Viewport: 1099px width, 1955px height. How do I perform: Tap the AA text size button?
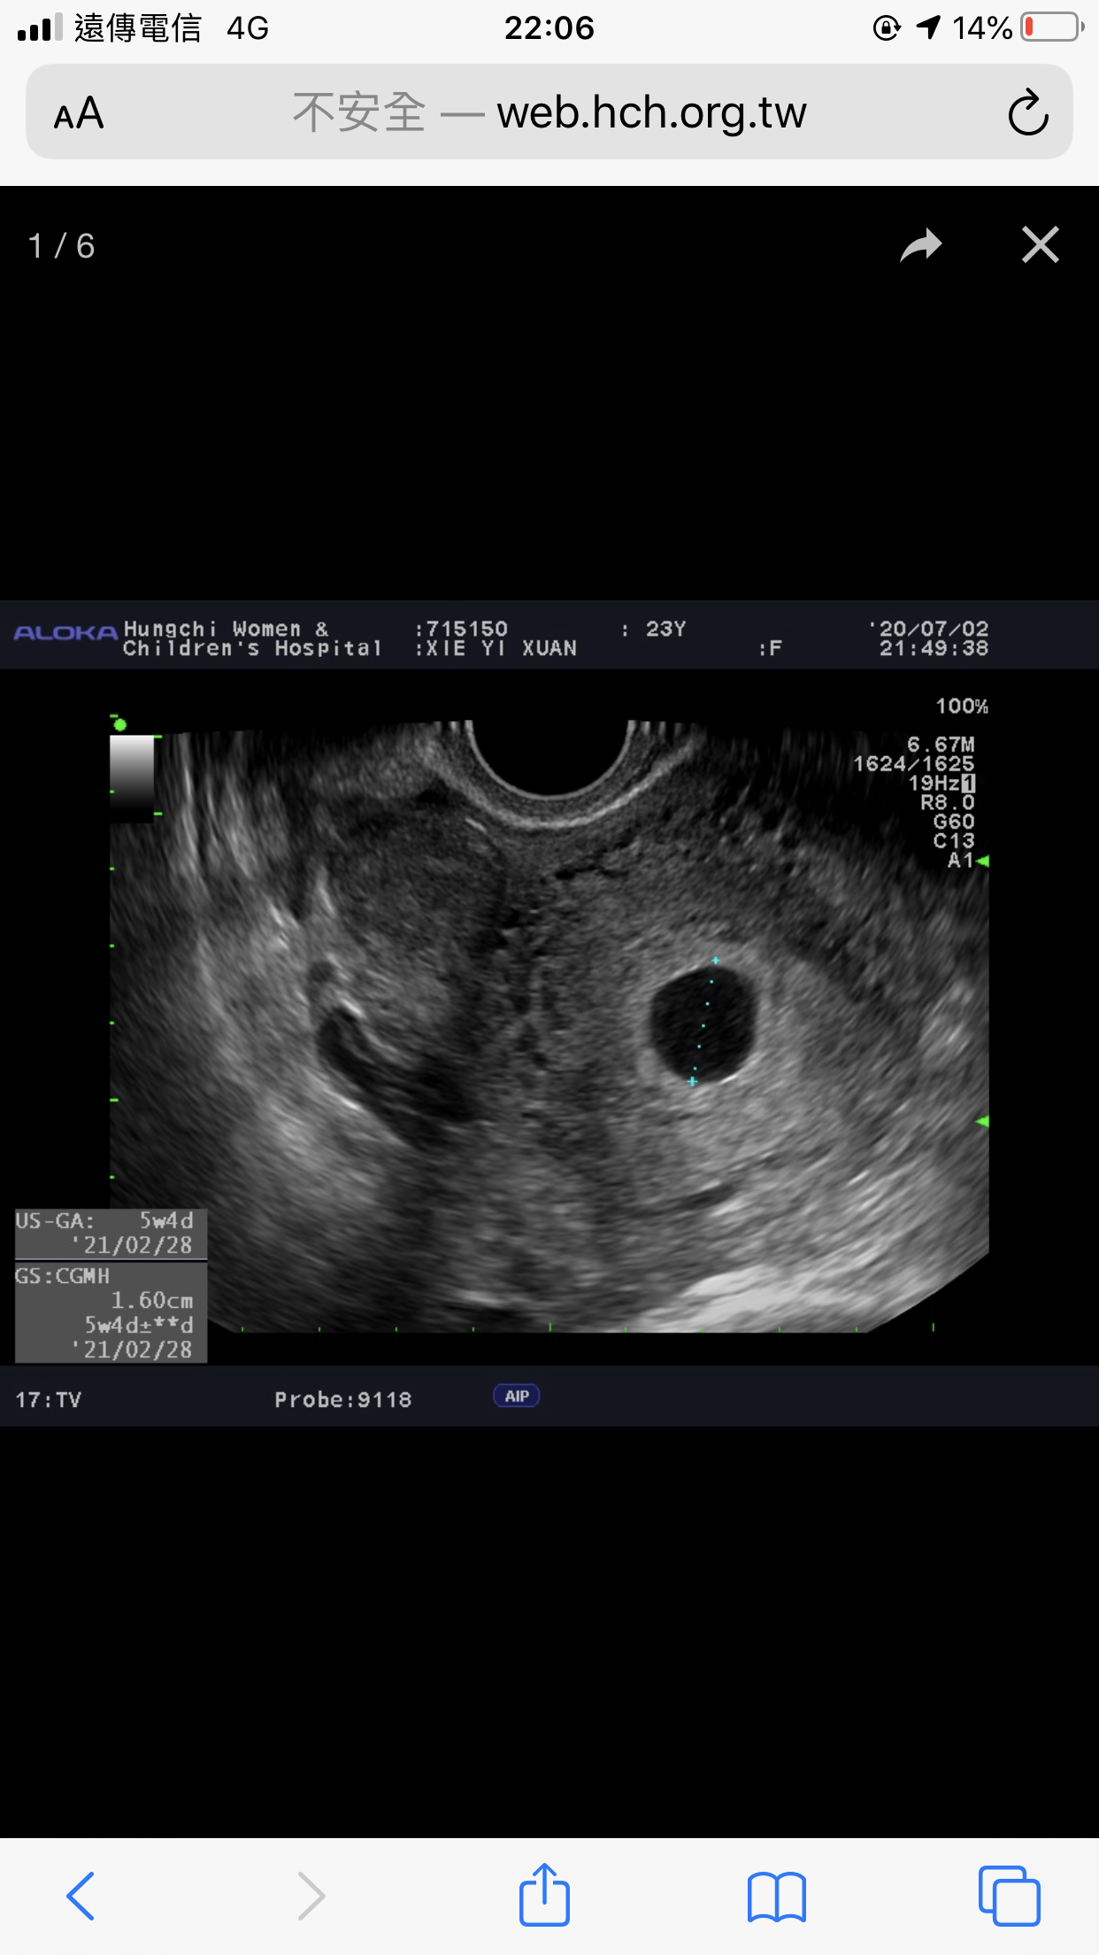coord(79,113)
